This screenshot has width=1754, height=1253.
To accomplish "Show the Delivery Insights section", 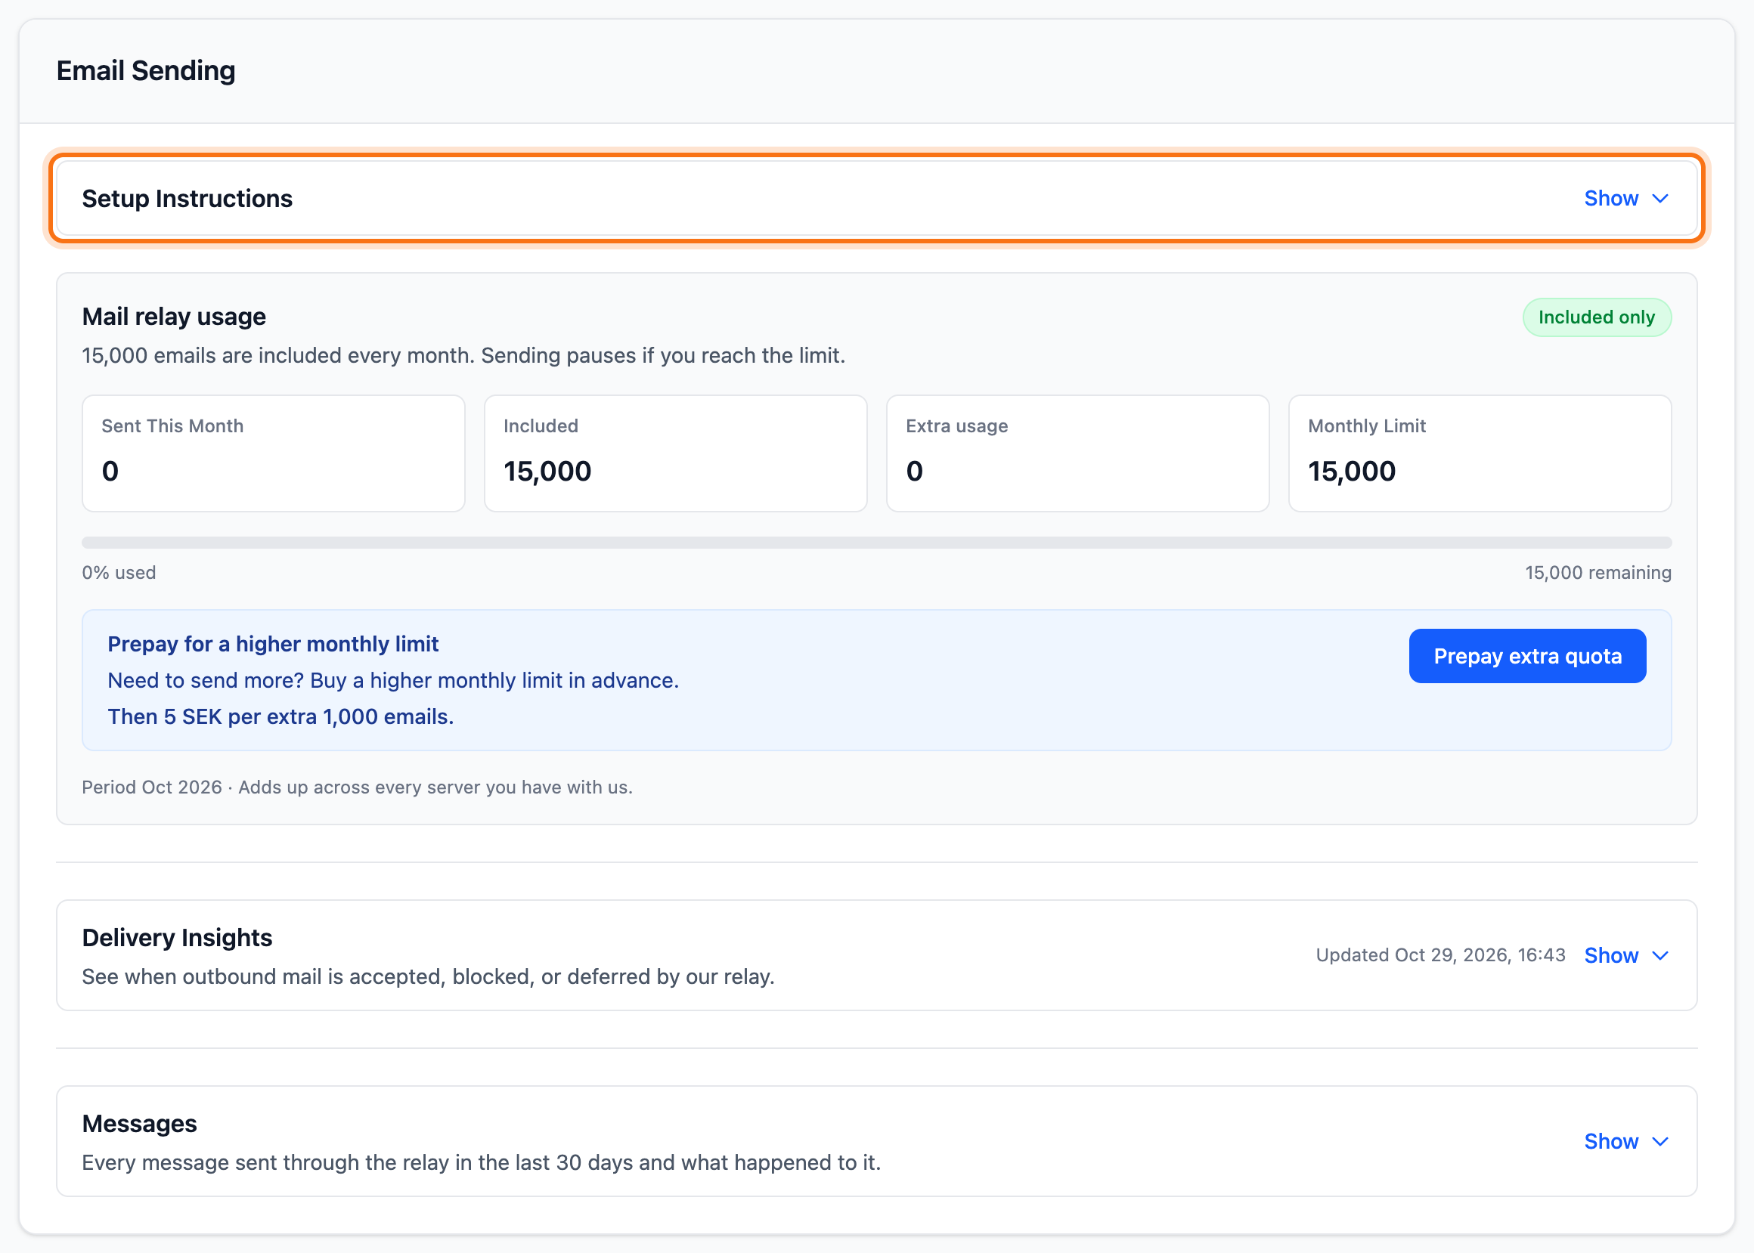I will [x=1610, y=955].
